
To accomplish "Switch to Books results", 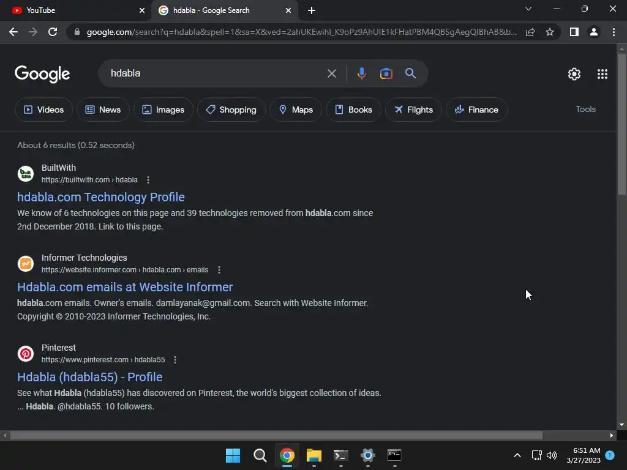I will click(x=353, y=110).
